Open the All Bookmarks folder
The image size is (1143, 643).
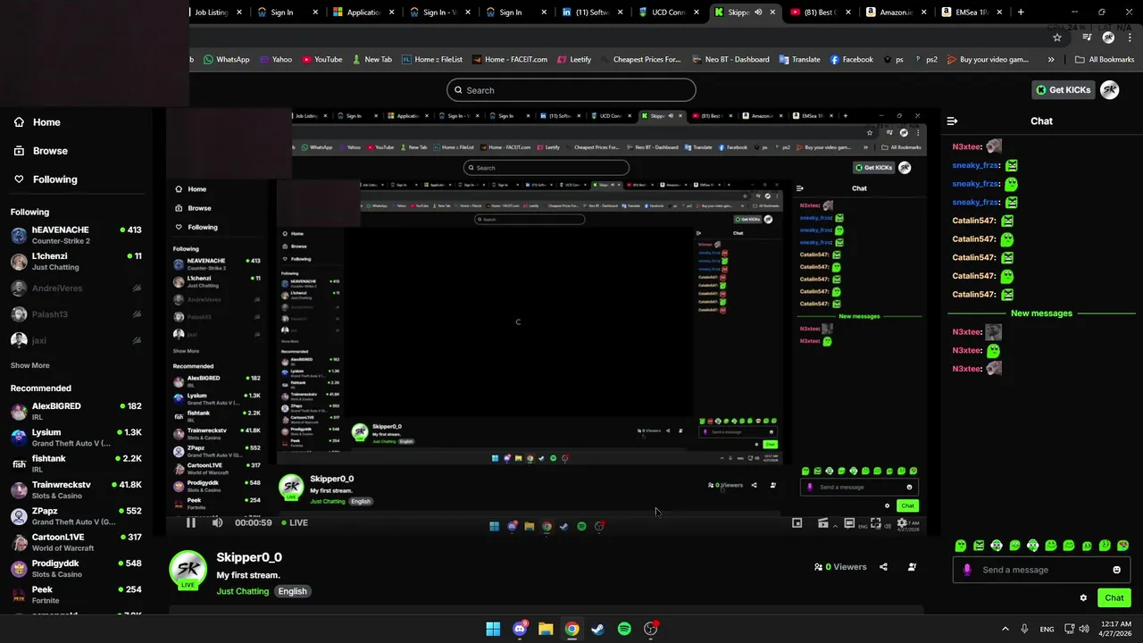(1105, 60)
